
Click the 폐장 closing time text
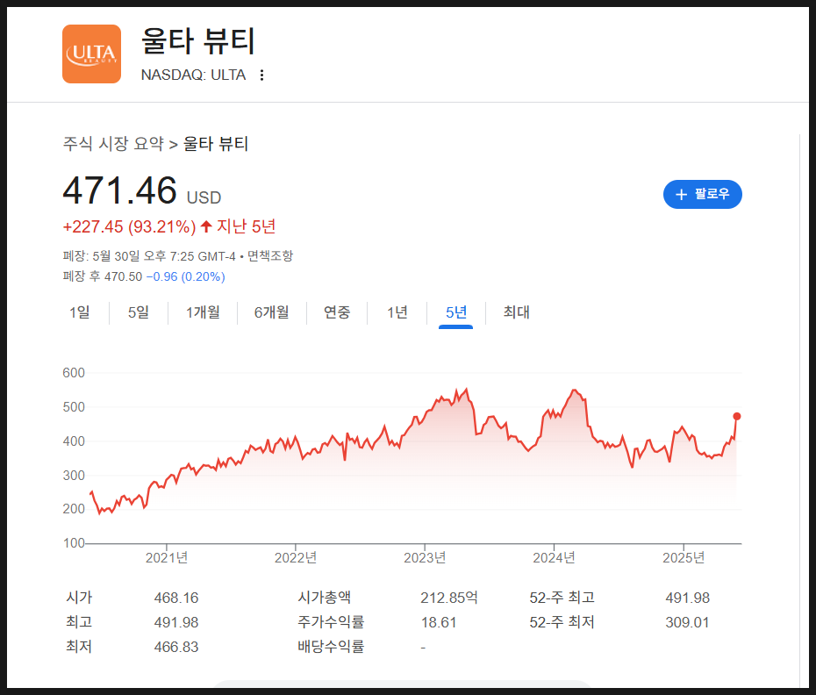point(149,256)
